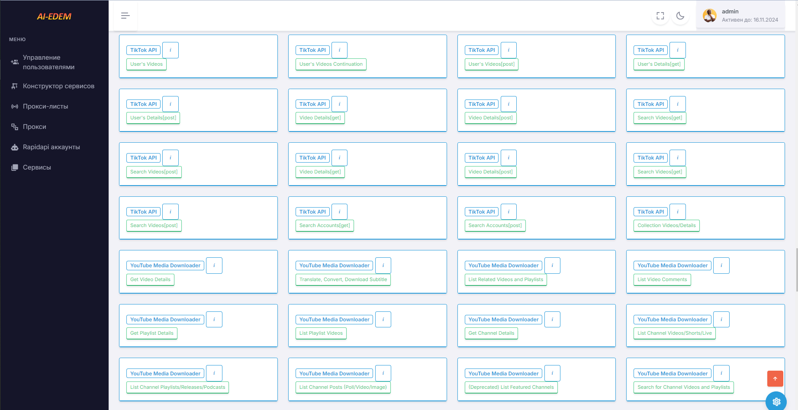Click the red scroll-to-top arrow button
Screen dimensions: 798x410
click(775, 378)
